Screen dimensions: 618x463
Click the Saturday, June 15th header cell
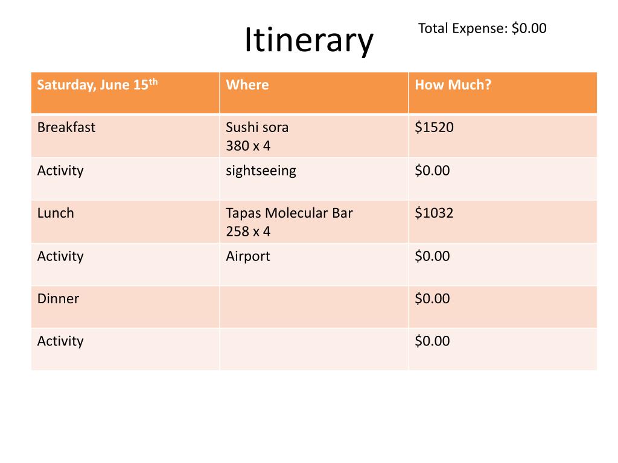pos(126,93)
